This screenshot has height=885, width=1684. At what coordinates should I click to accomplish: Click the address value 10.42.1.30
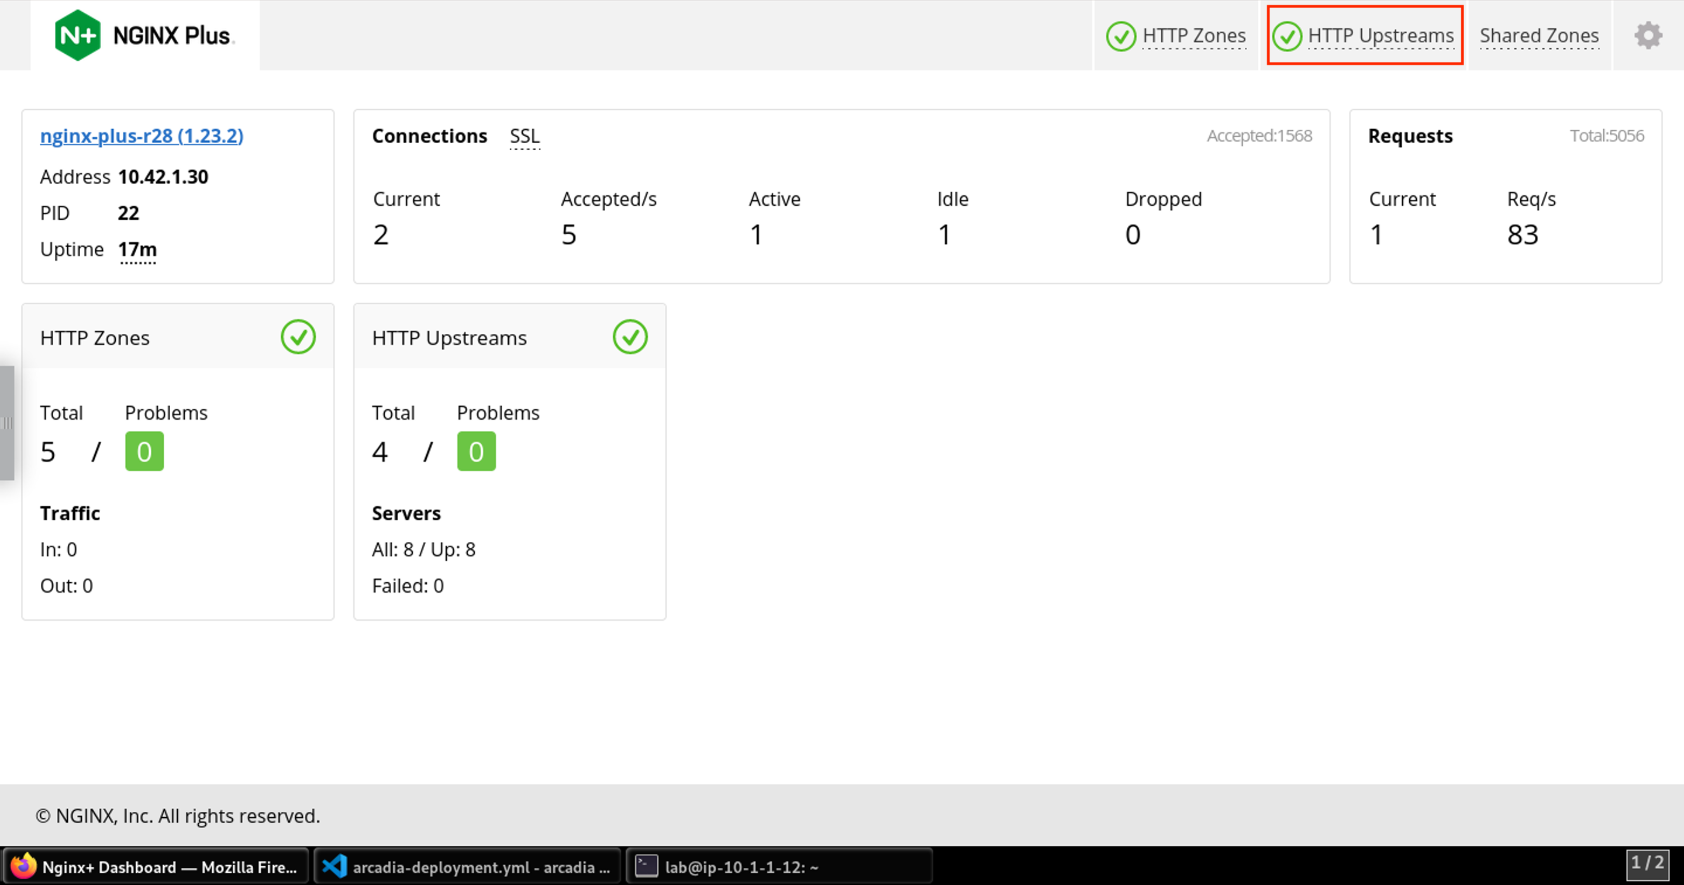pyautogui.click(x=163, y=177)
